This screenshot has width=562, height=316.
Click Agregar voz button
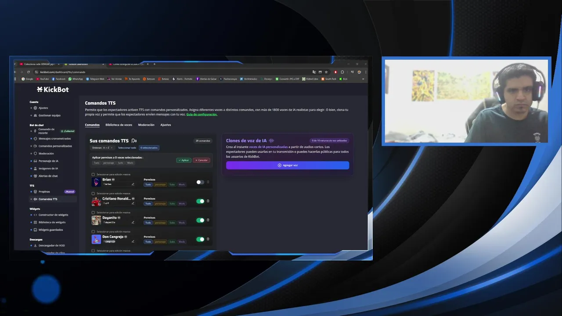pyautogui.click(x=288, y=165)
